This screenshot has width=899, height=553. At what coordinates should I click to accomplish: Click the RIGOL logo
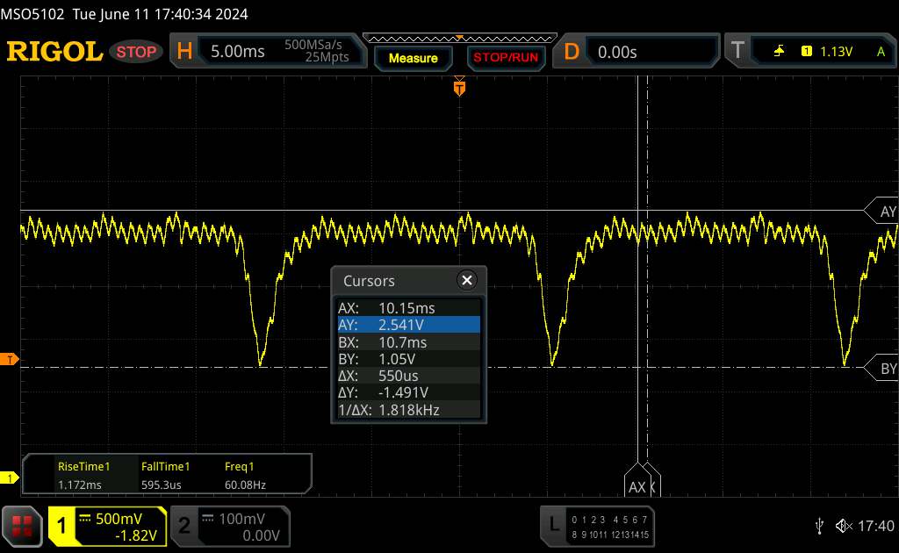tap(54, 52)
